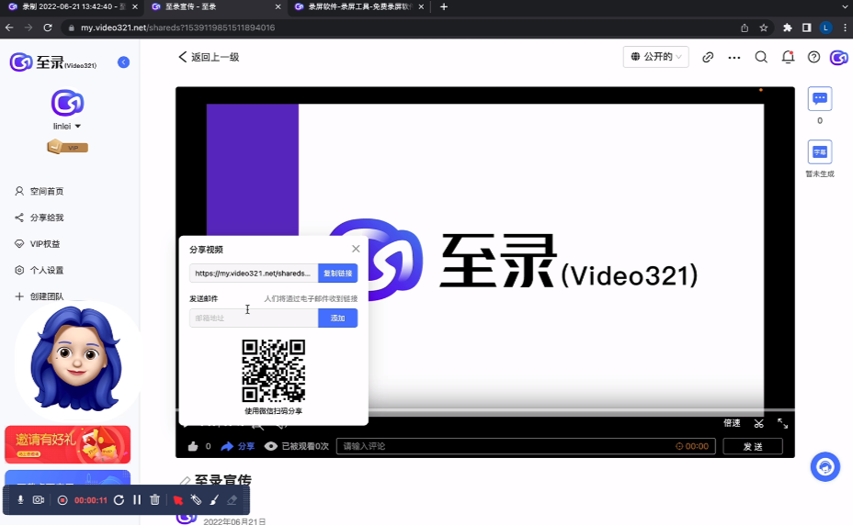The width and height of the screenshot is (853, 525).
Task: Edit title 至录宣传 with pencil icon
Action: coord(186,481)
